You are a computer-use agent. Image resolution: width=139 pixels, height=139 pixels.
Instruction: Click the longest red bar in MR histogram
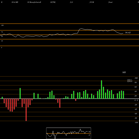[26, 110]
